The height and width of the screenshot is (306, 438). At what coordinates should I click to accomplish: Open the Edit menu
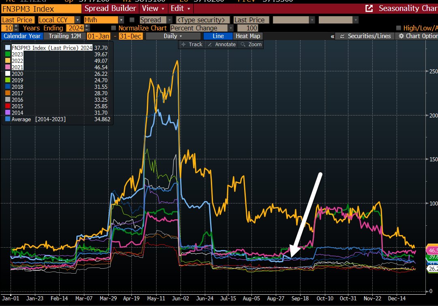click(x=180, y=9)
